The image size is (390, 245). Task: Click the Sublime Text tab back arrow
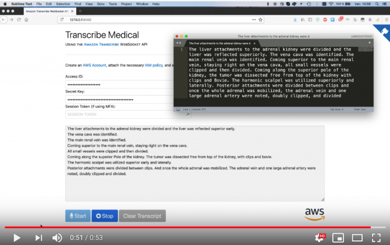(177, 43)
